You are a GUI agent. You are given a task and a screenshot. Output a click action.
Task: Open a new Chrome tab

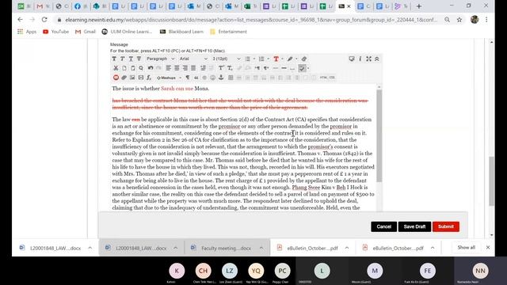point(419,6)
